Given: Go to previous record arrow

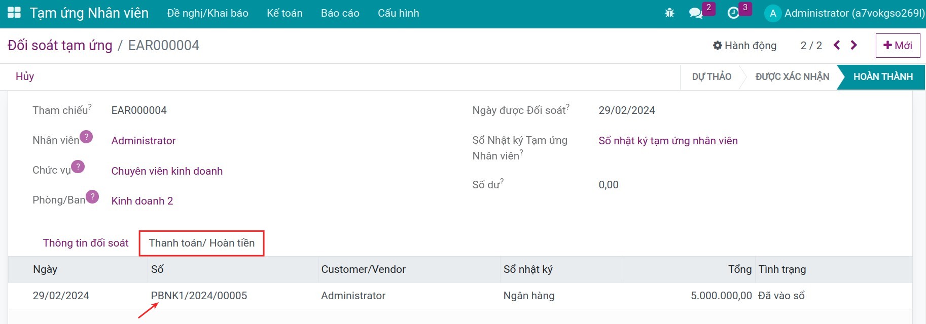Looking at the screenshot, I should pos(837,45).
